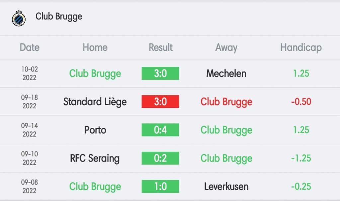Click the Mechelen away team name

[226, 73]
